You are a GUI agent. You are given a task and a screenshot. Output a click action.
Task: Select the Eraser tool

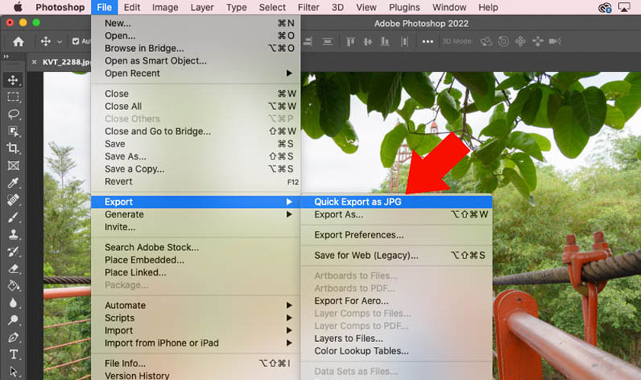pos(14,269)
